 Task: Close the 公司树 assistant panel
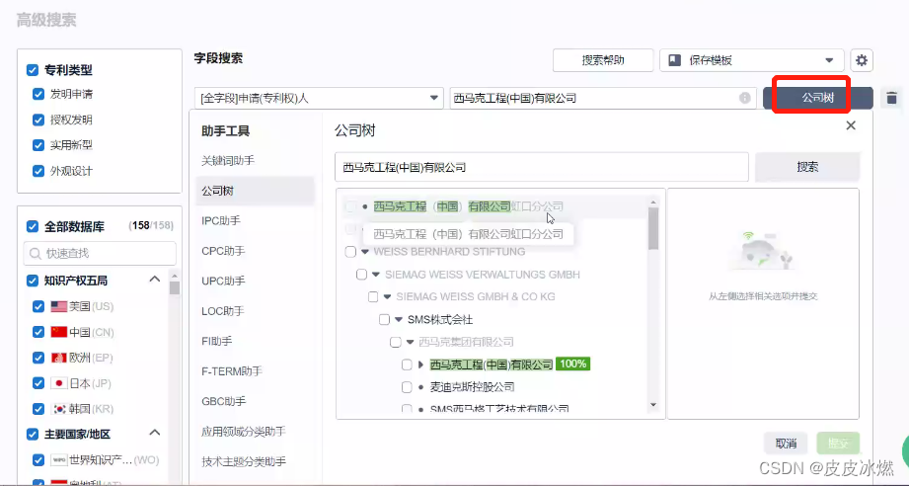[x=851, y=125]
